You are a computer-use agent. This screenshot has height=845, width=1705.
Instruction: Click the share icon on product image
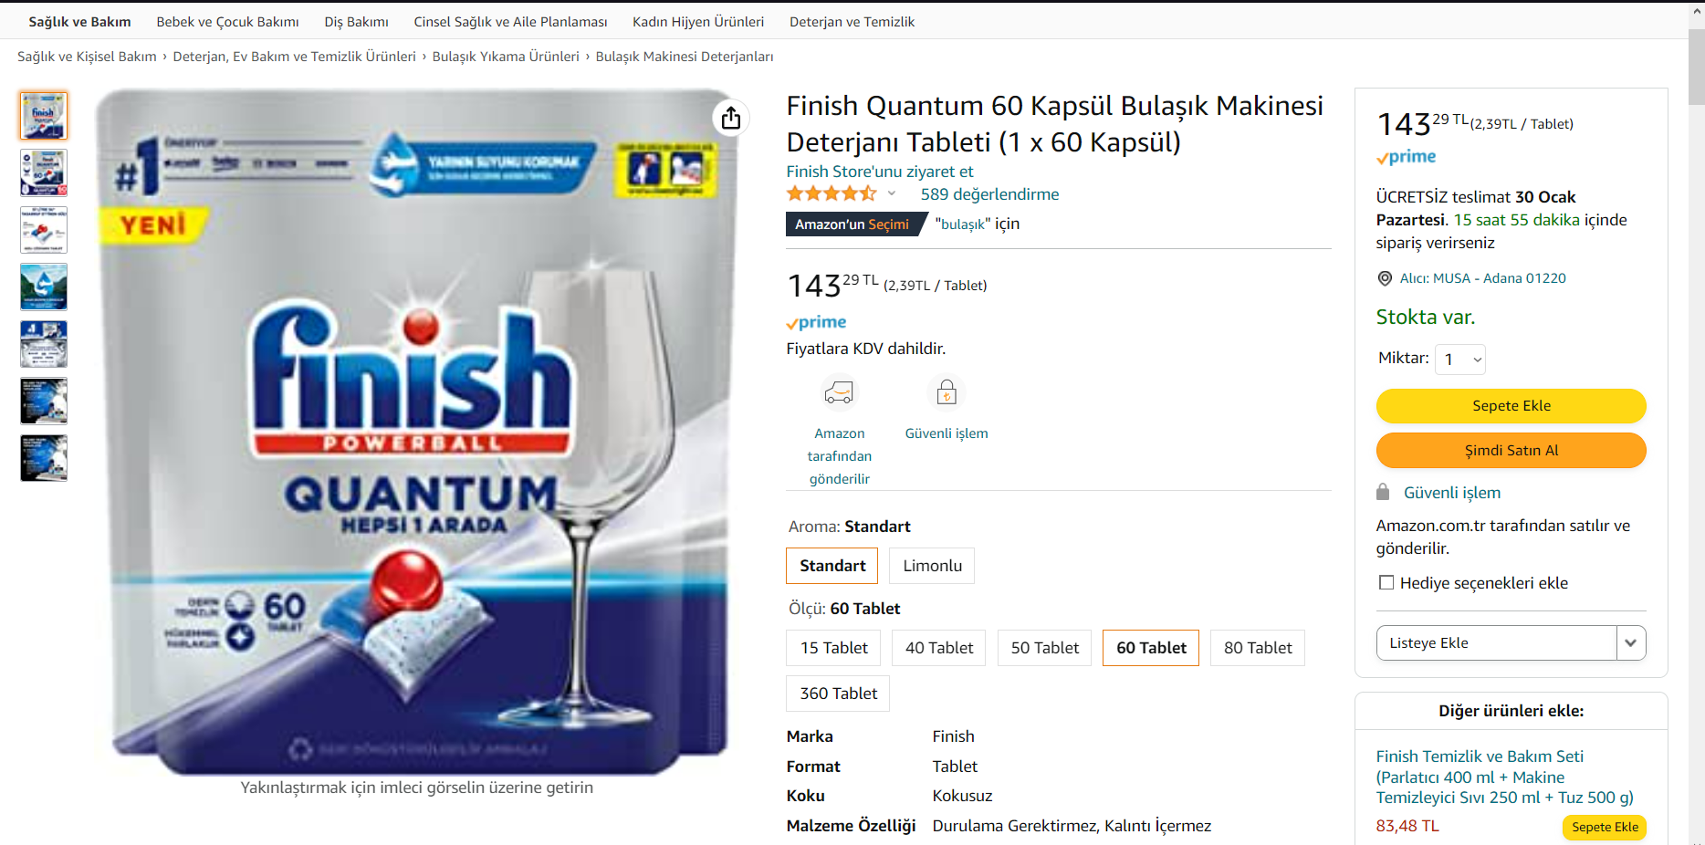[730, 118]
